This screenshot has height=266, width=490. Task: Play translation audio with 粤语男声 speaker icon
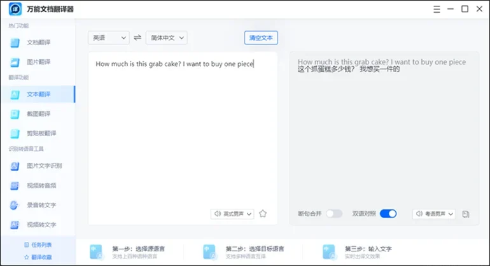(x=419, y=214)
